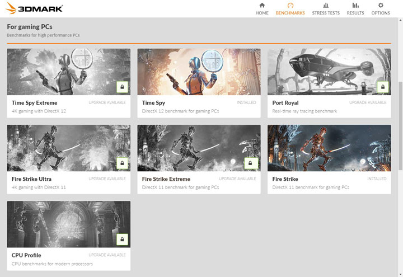Click '4K gaming with DirectX 11' description

[x=39, y=187]
